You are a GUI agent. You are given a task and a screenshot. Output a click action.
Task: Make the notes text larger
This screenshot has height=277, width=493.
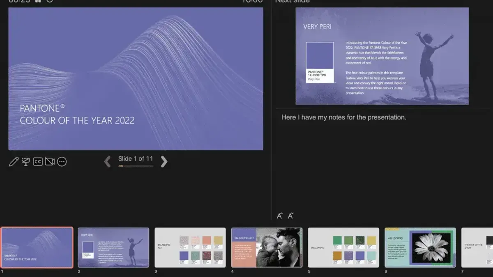tap(280, 216)
